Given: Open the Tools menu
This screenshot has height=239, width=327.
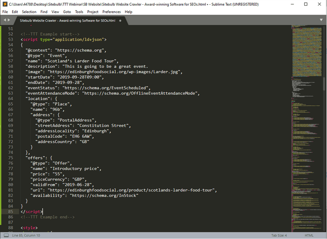Looking at the screenshot, I should [x=79, y=12].
